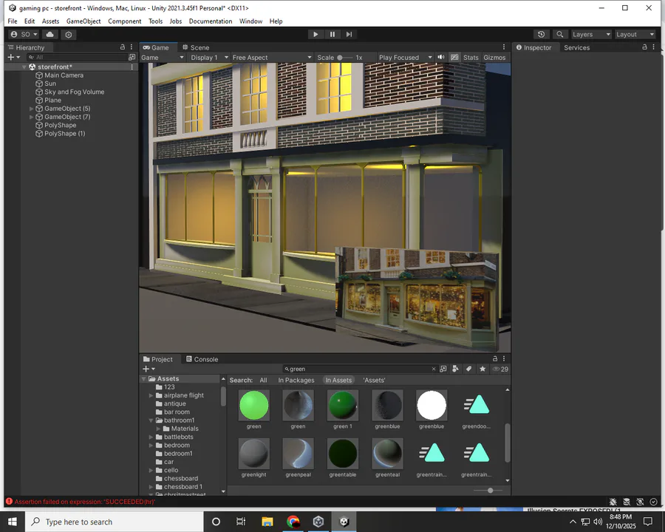Select search scope All
Image resolution: width=665 pixels, height=532 pixels.
[263, 380]
